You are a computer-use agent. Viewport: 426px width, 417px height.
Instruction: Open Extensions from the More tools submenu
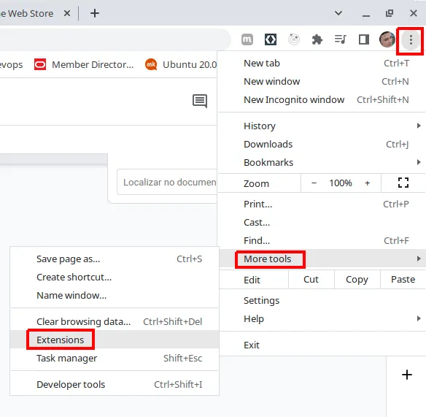click(115, 340)
